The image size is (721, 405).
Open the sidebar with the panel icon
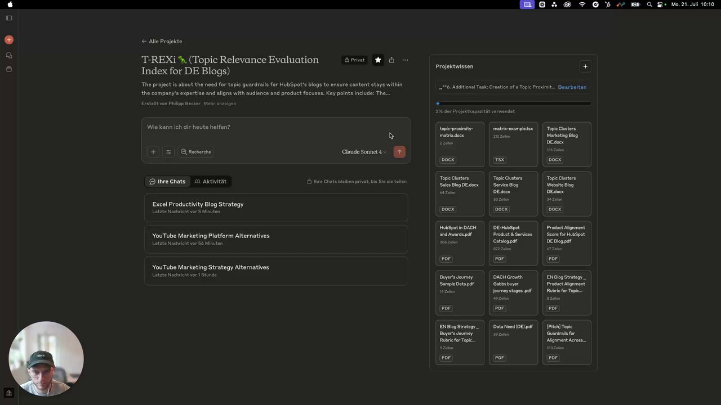coord(9,18)
